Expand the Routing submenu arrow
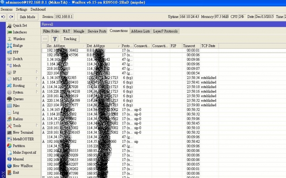Screen dimensions: 286x178 [37, 85]
